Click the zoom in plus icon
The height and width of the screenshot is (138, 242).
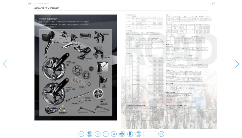coord(97,134)
